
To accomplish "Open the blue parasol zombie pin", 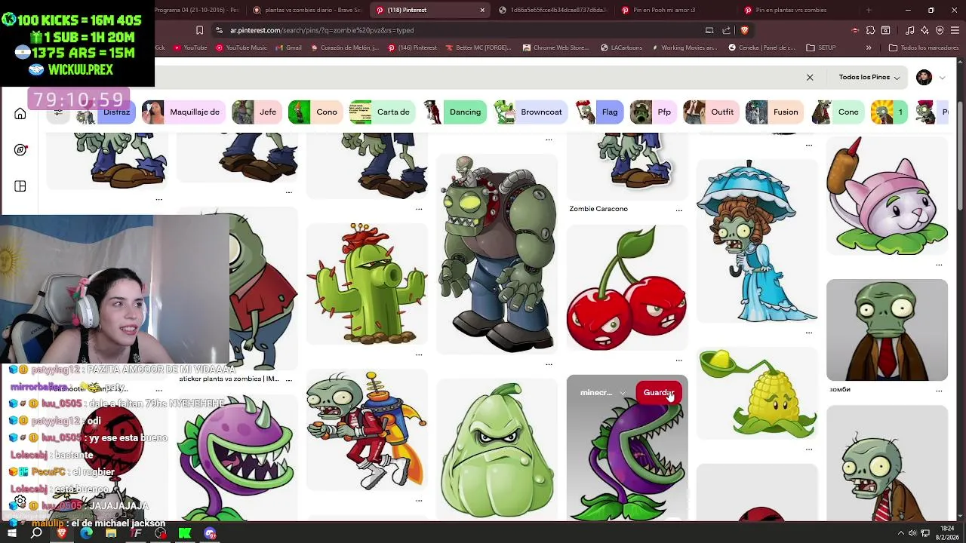I will click(757, 240).
